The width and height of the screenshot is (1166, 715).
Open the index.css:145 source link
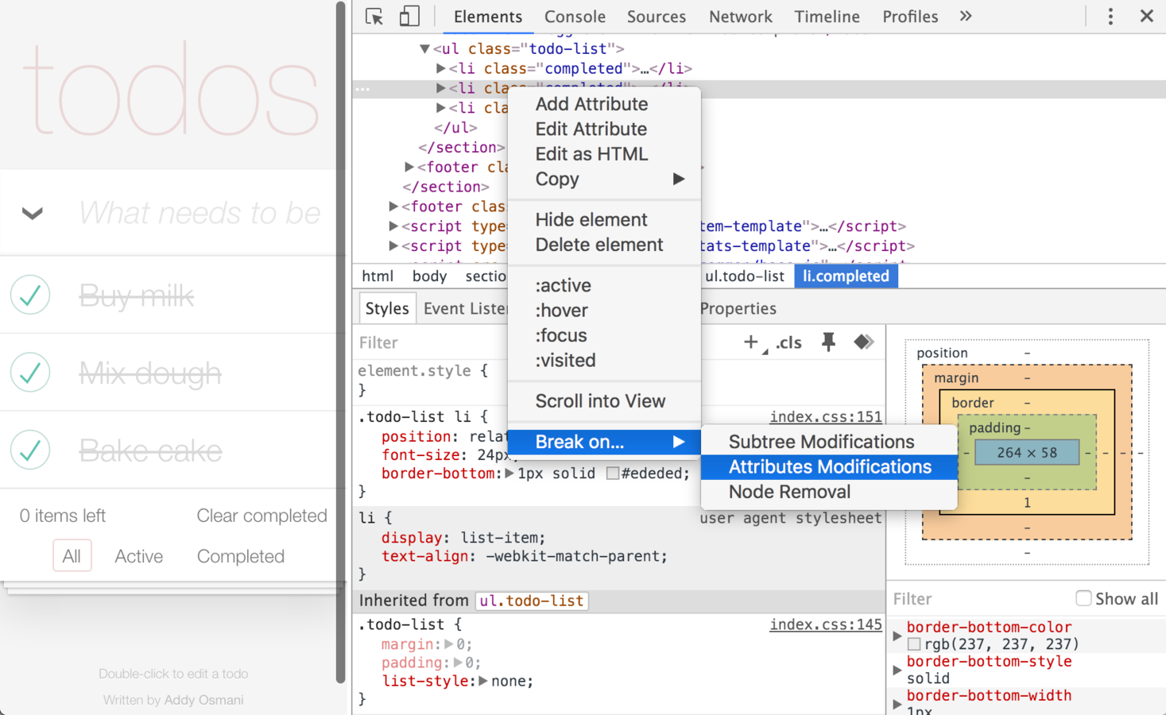pos(825,625)
